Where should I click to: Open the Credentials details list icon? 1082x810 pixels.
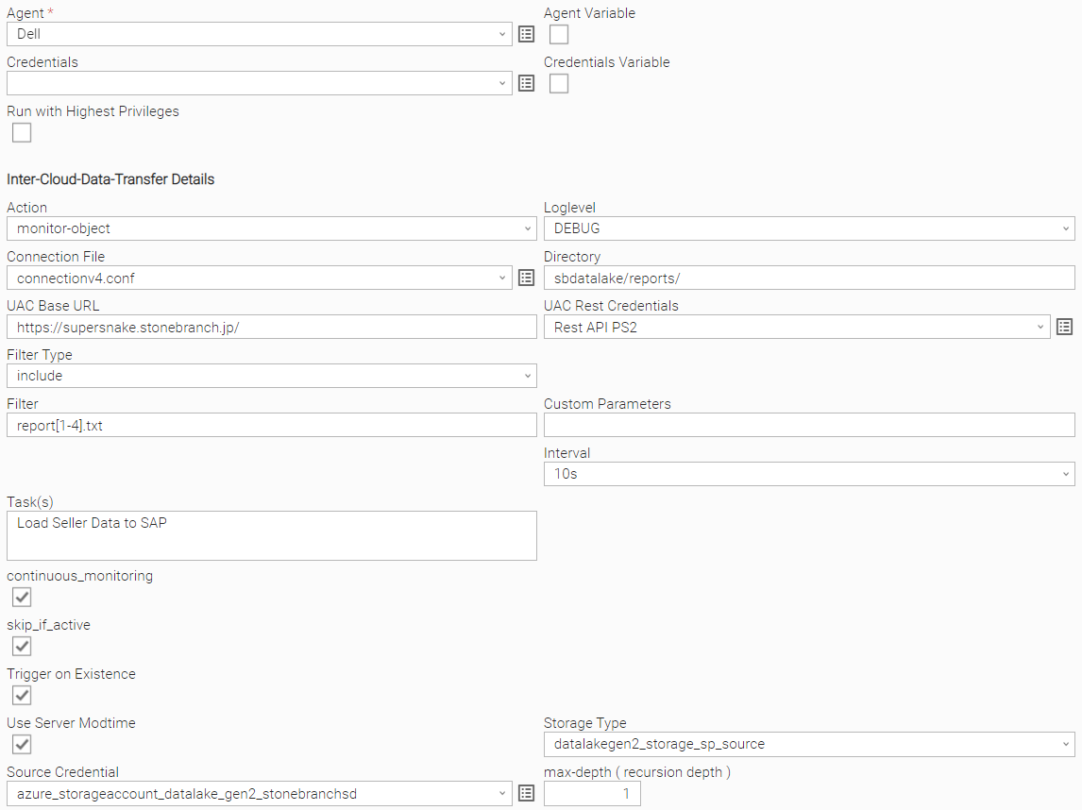(x=527, y=83)
